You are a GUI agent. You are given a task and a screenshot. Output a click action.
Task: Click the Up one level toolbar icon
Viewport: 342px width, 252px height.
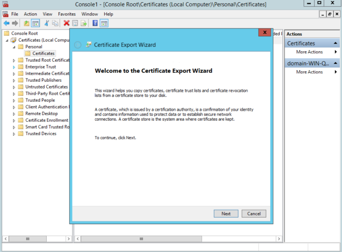tap(27, 23)
